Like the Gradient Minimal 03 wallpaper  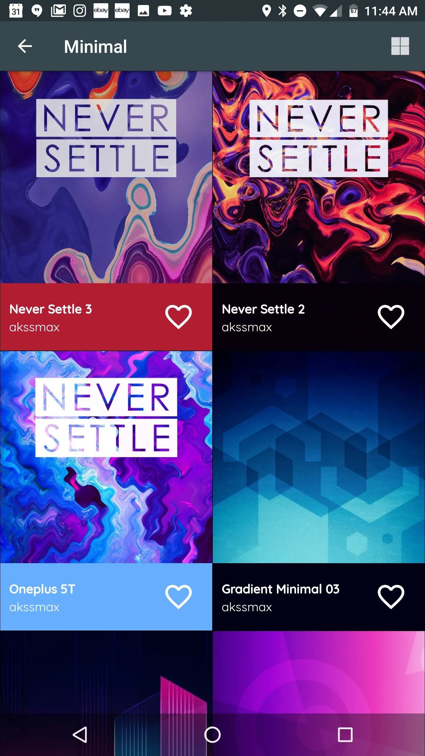pos(391,597)
